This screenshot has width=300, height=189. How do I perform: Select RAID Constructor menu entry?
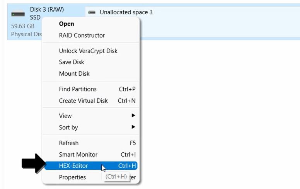click(x=91, y=36)
